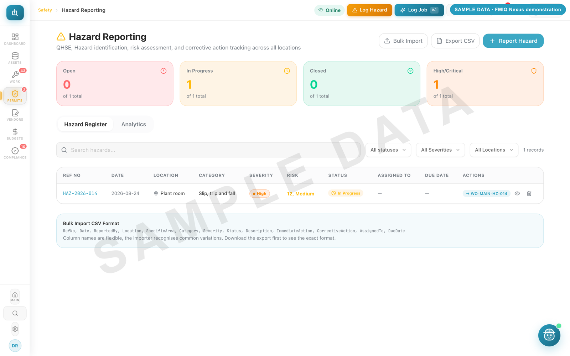Screen dimensions: 570x356
Task: Focus the Search hazards field
Action: pos(208,150)
